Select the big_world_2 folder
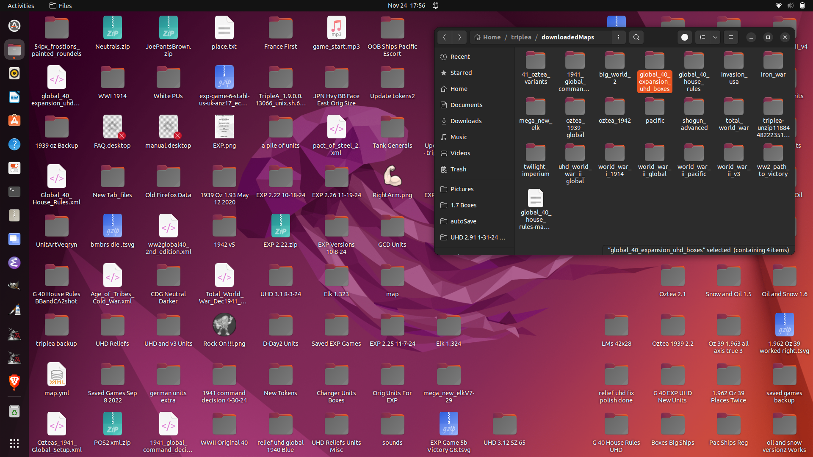The height and width of the screenshot is (457, 813). click(x=614, y=68)
